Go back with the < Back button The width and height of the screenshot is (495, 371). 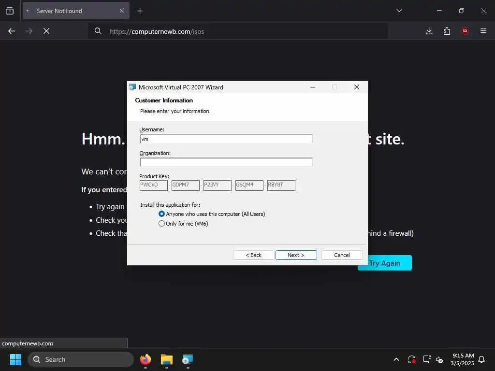[253, 255]
